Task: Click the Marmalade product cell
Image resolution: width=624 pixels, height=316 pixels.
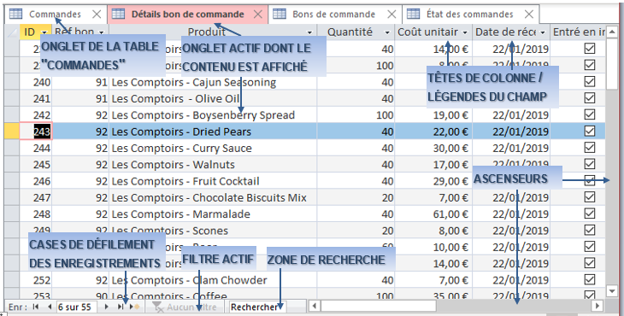Action: [213, 214]
